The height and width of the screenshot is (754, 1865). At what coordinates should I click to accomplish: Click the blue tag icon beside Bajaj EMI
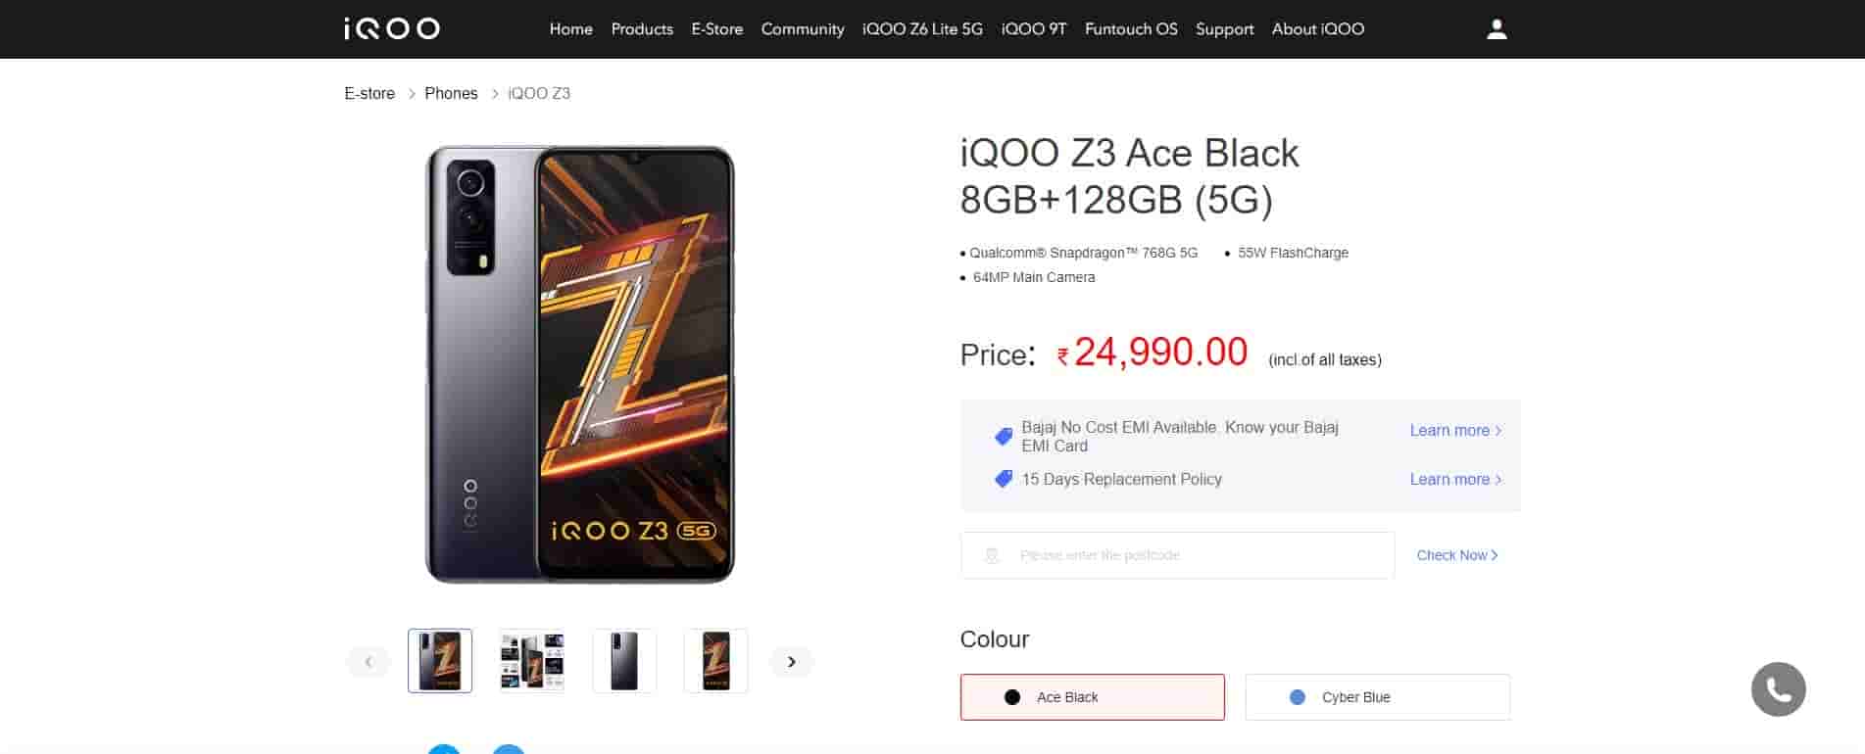click(x=1004, y=436)
